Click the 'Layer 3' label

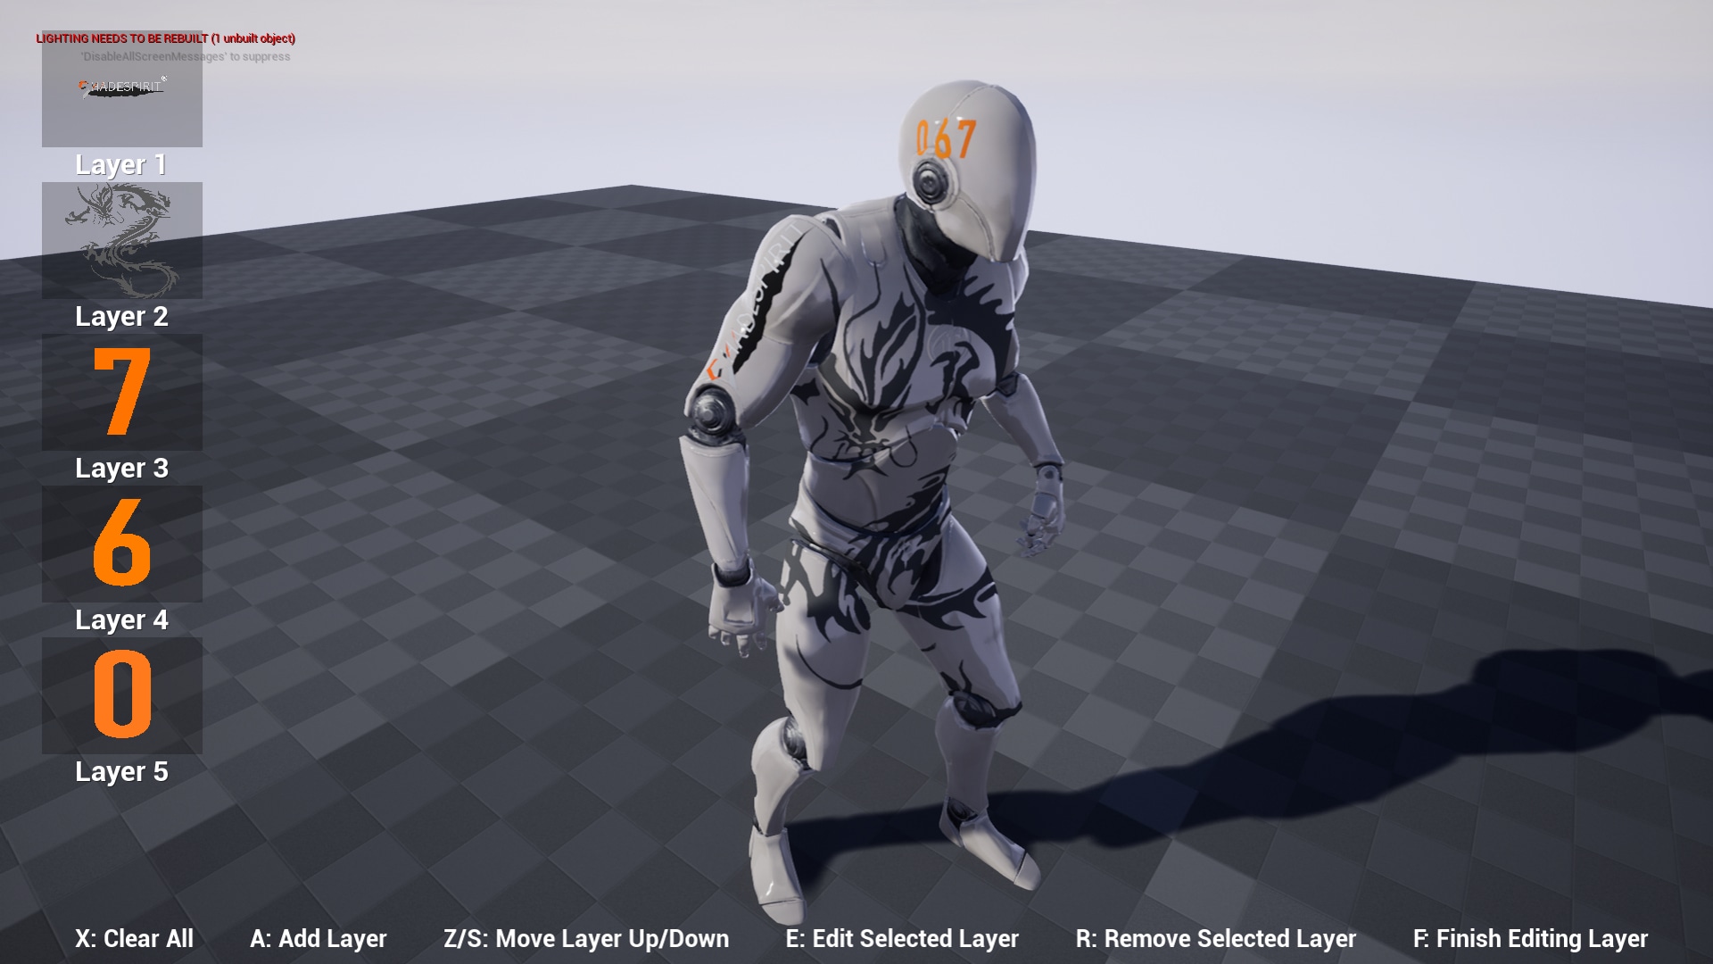pos(121,469)
